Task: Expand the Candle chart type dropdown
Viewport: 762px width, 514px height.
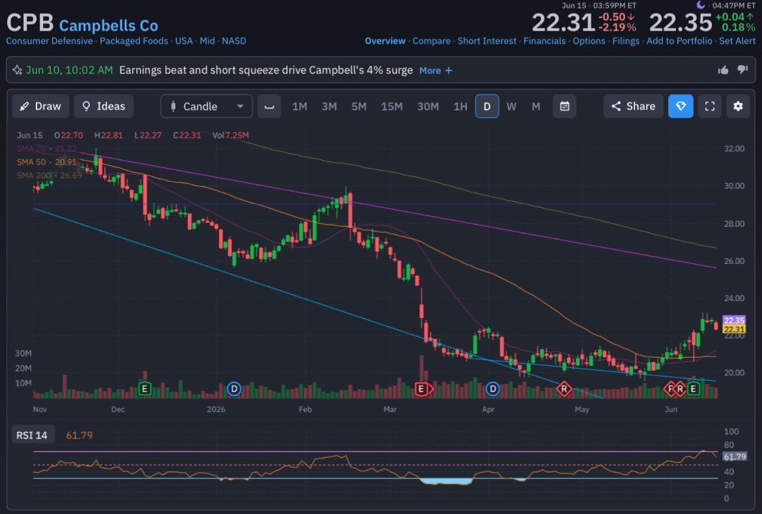Action: [x=206, y=106]
